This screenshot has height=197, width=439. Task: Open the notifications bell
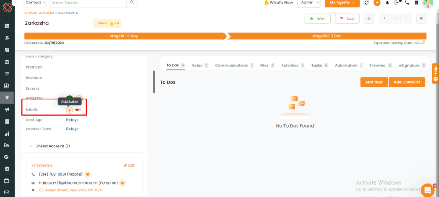[388, 3]
